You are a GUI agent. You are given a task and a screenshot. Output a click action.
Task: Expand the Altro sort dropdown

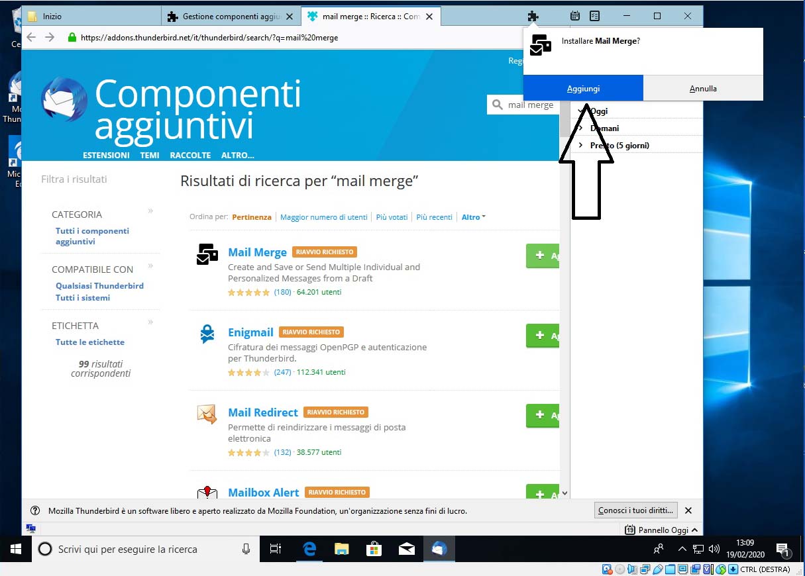pyautogui.click(x=474, y=217)
